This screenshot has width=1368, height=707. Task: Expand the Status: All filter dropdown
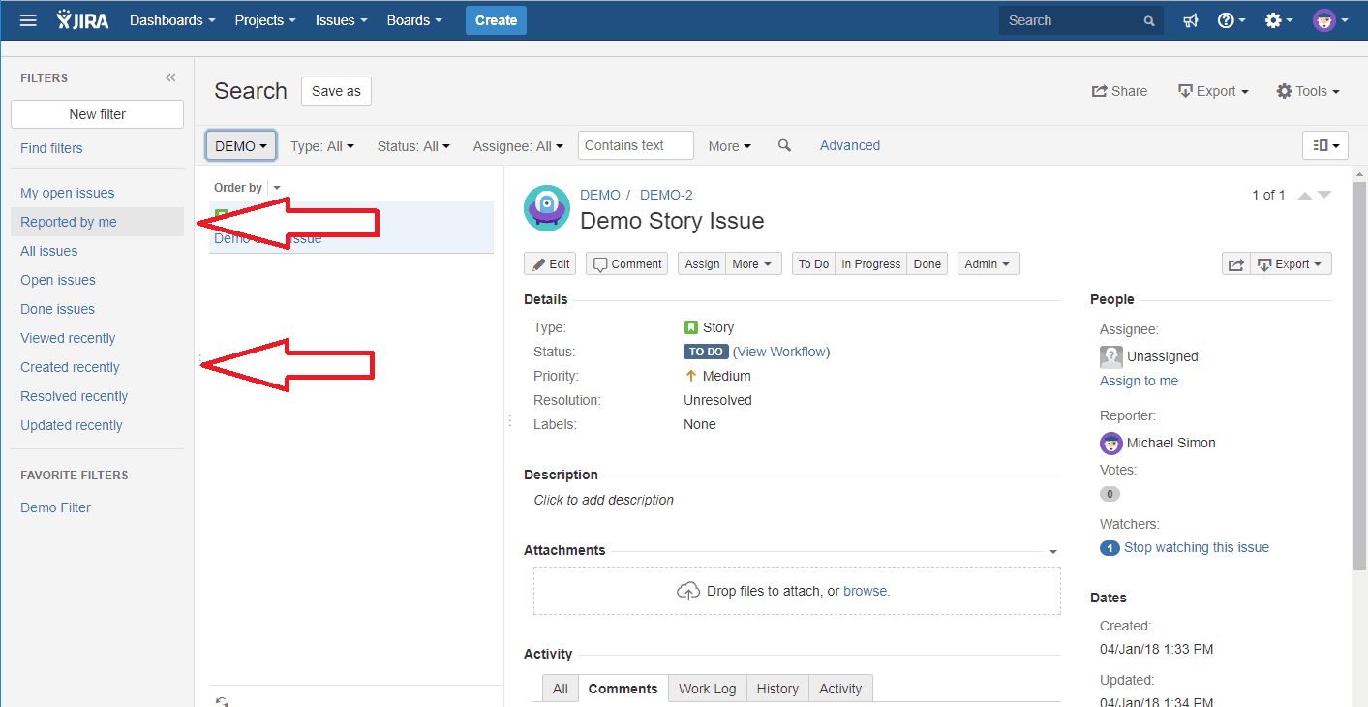click(x=413, y=145)
